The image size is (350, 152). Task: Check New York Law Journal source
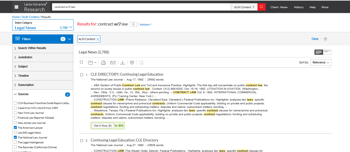(x=15, y=113)
